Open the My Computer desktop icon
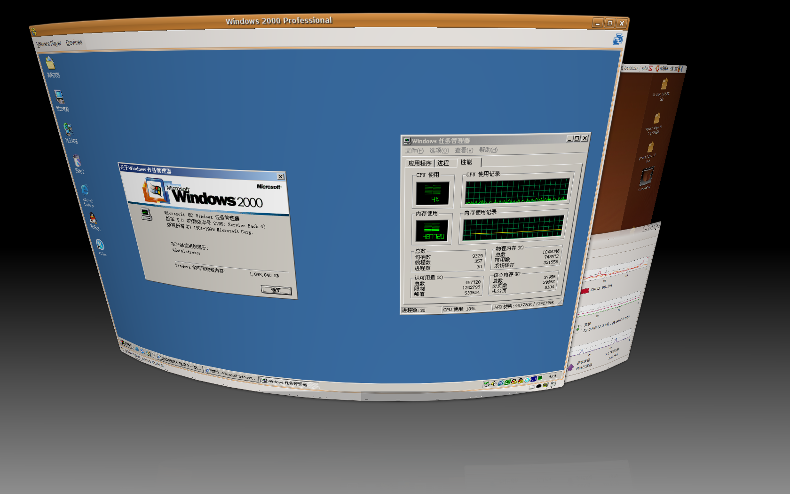This screenshot has width=790, height=494. point(59,96)
